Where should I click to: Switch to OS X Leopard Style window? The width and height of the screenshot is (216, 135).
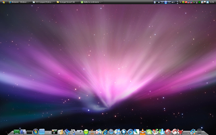(43, 2)
